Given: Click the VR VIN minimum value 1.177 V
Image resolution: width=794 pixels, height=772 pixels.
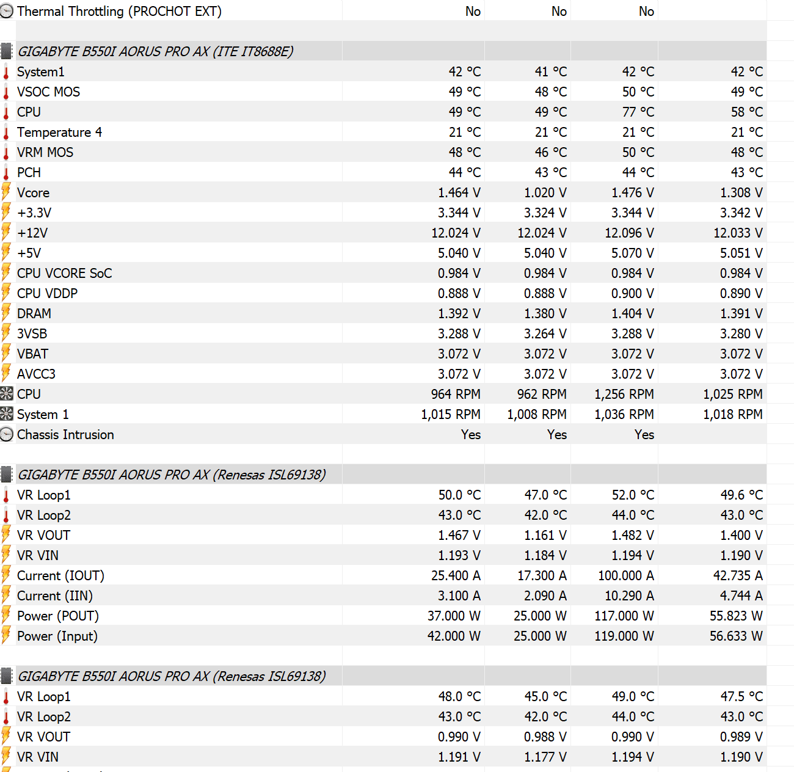Looking at the screenshot, I should pos(545,757).
